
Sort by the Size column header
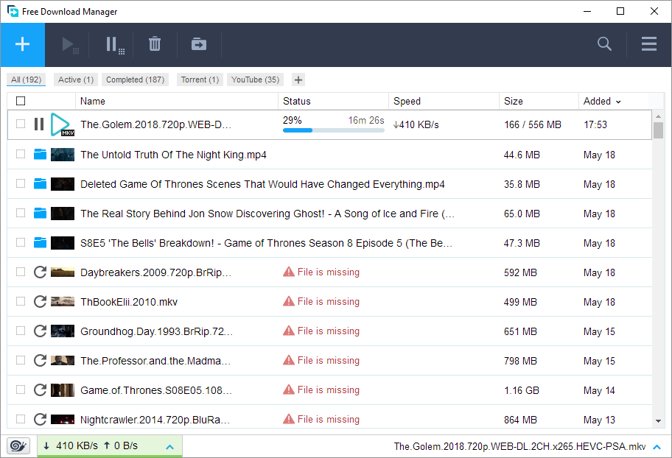point(539,101)
